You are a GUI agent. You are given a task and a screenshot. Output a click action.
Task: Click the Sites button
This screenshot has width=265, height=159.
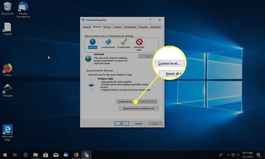[x=148, y=56]
